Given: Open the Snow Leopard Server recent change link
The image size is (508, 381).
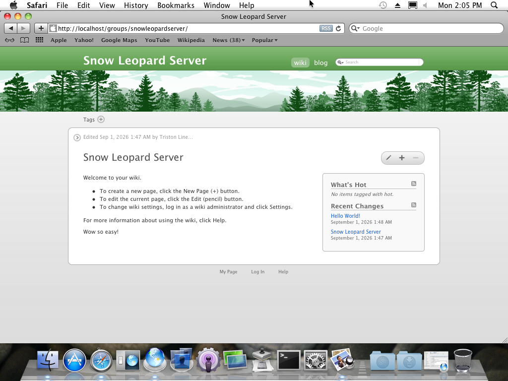Looking at the screenshot, I should click(356, 232).
